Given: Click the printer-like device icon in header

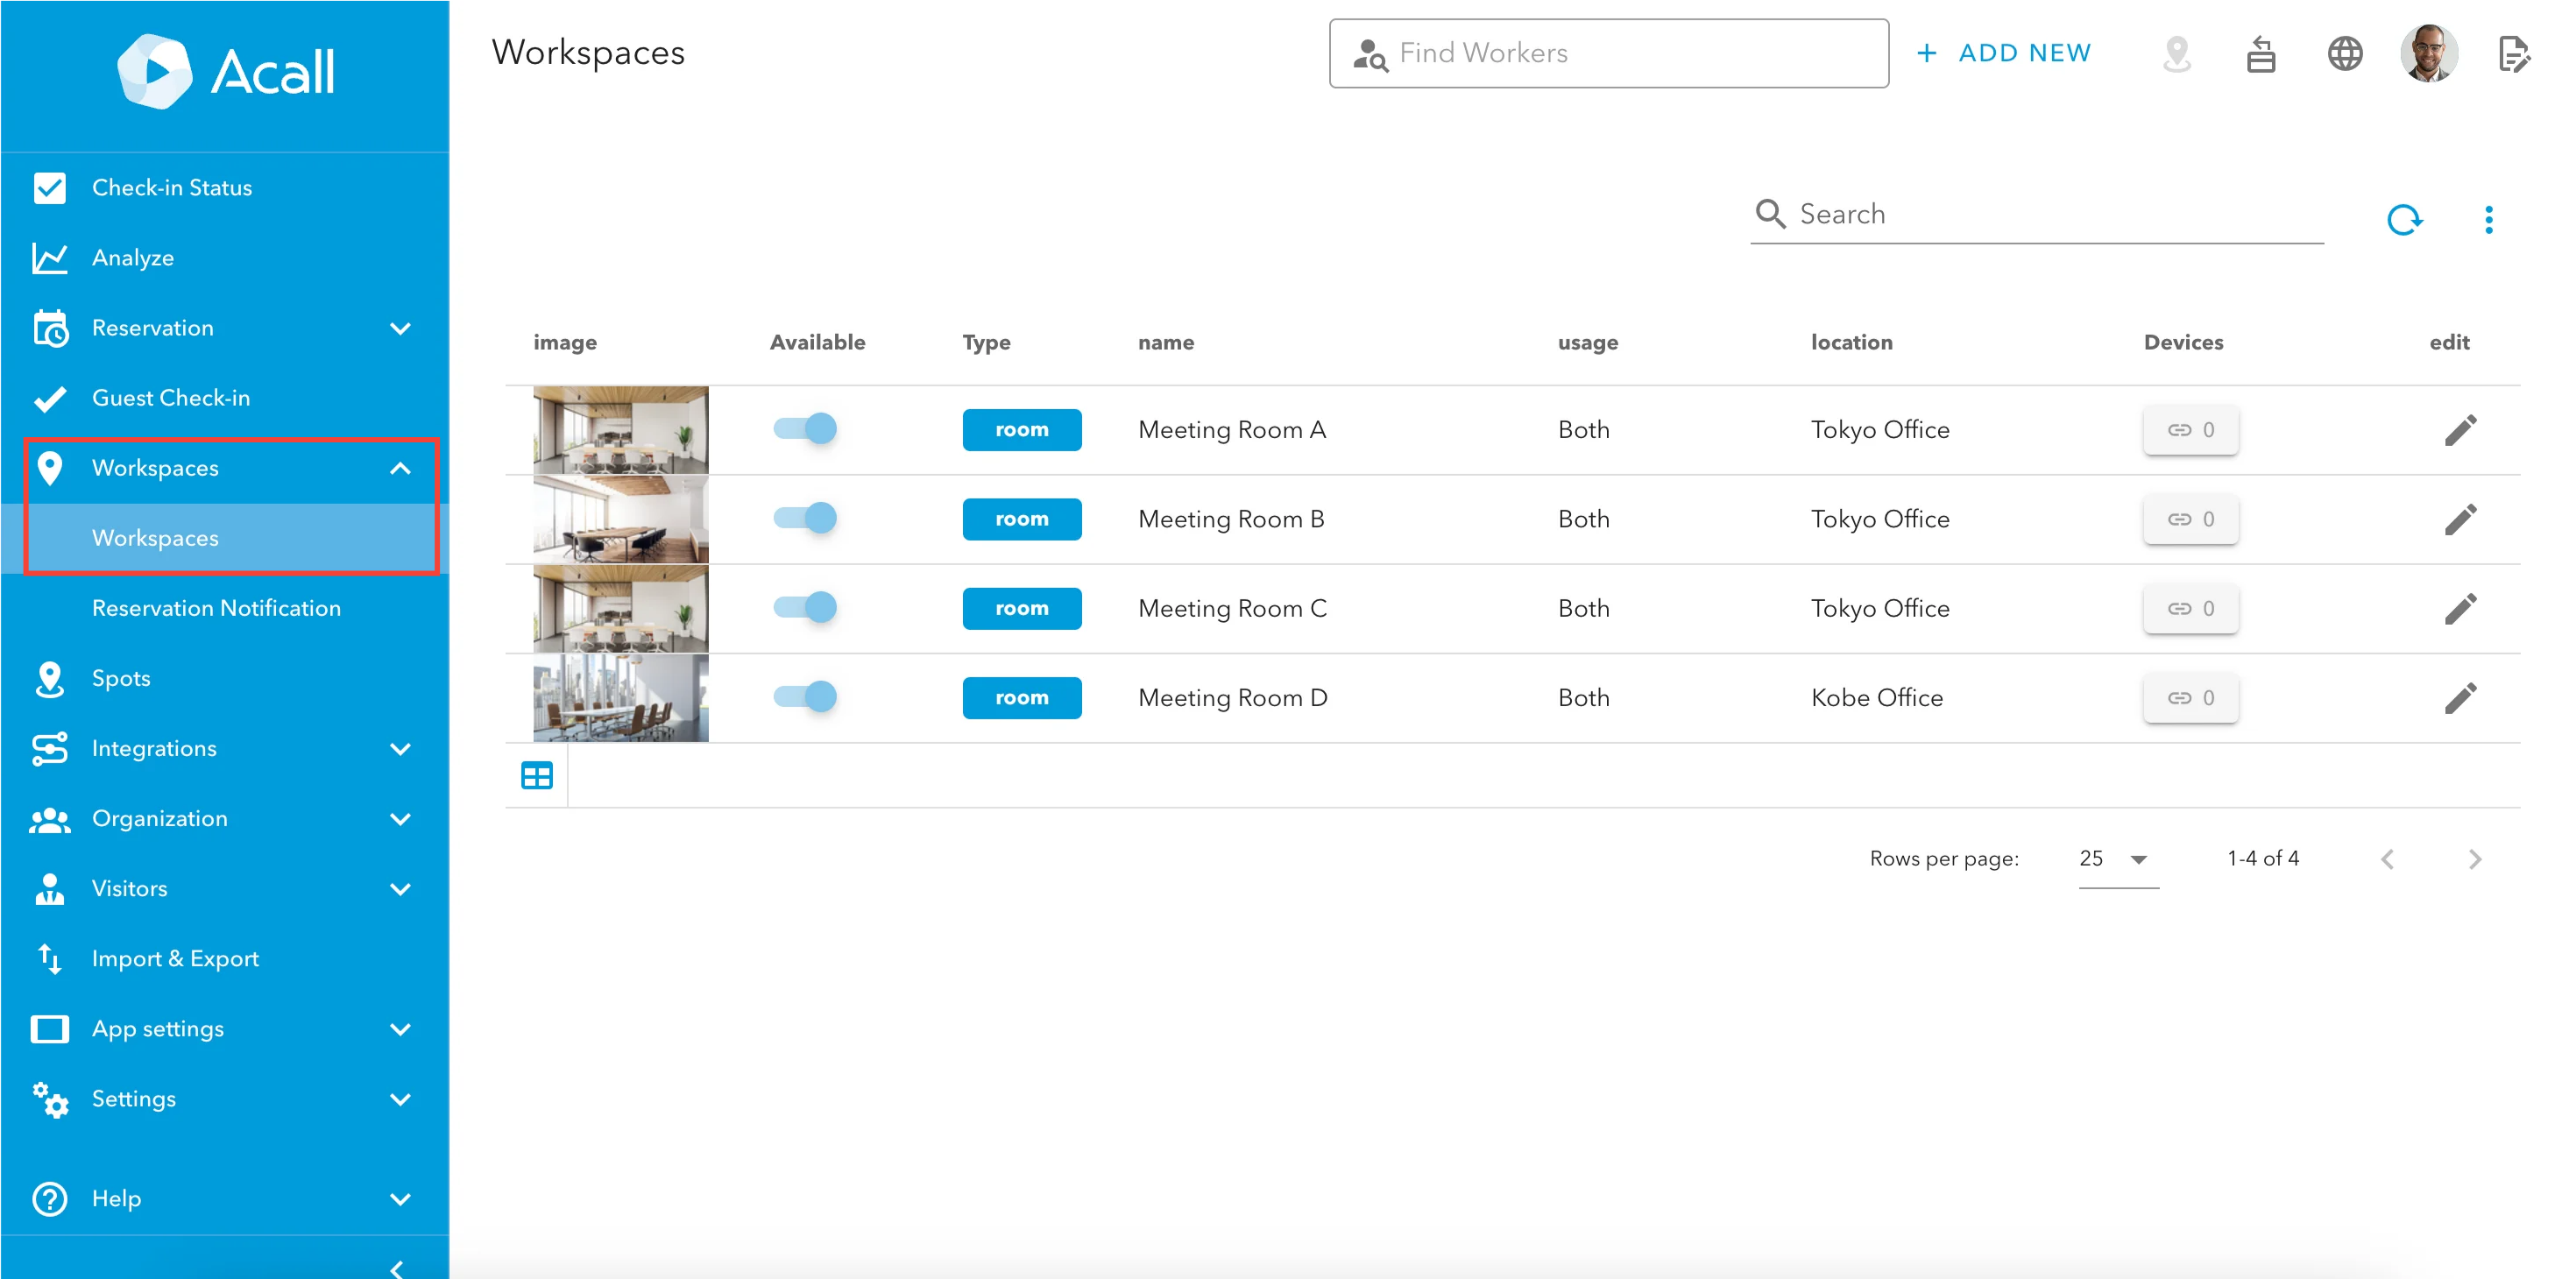Looking at the screenshot, I should pyautogui.click(x=2260, y=54).
